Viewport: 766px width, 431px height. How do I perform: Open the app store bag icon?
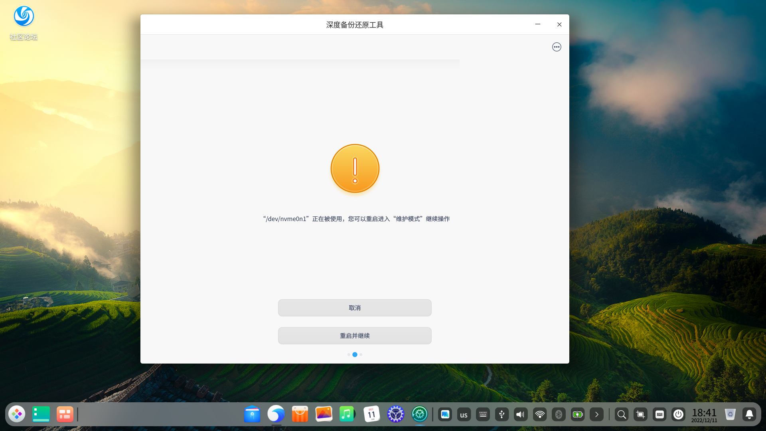pyautogui.click(x=300, y=414)
